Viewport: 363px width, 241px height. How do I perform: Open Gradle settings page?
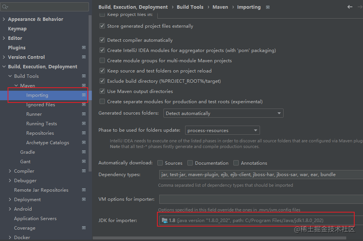27,152
